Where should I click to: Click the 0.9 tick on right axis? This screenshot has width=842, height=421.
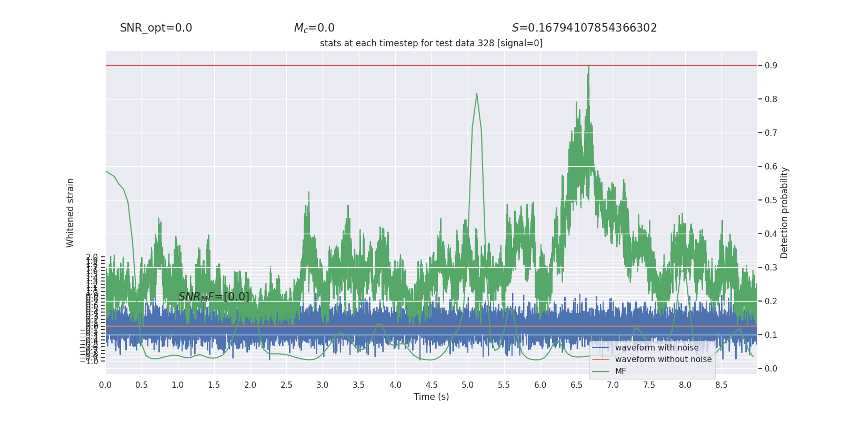click(771, 65)
